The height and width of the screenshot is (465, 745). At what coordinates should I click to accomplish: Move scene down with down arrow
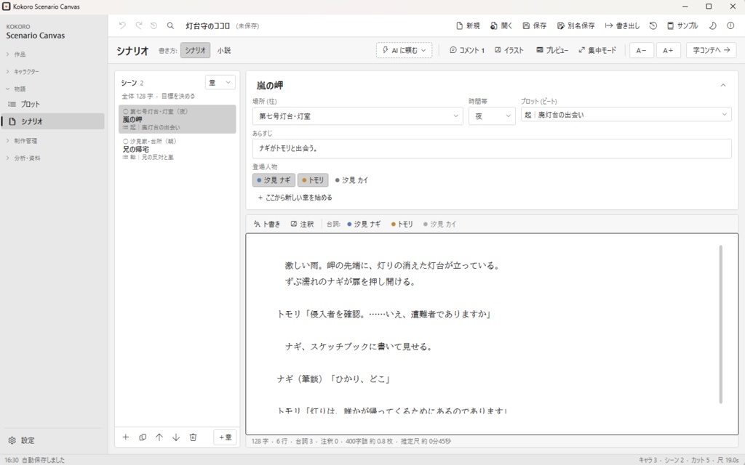[x=176, y=437]
